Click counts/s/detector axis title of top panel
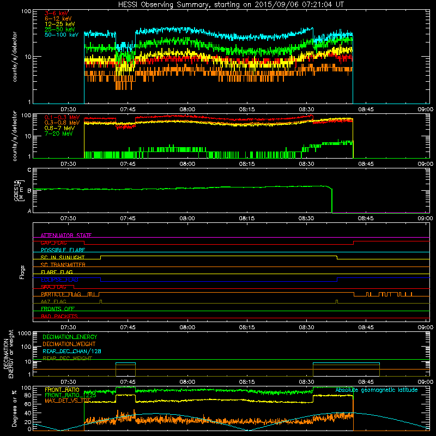The image size is (436, 436). 15,57
